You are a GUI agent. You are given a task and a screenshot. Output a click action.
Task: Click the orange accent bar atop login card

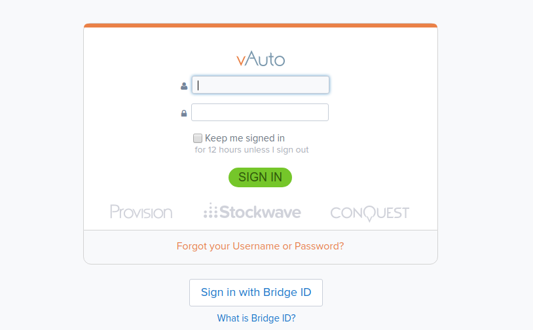point(261,26)
